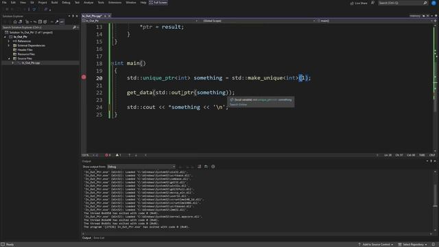Go to next issue with the down arrow
The image size is (439, 247).
136,155
